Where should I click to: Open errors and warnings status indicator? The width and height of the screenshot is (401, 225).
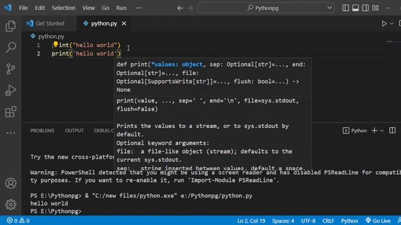(x=18, y=221)
